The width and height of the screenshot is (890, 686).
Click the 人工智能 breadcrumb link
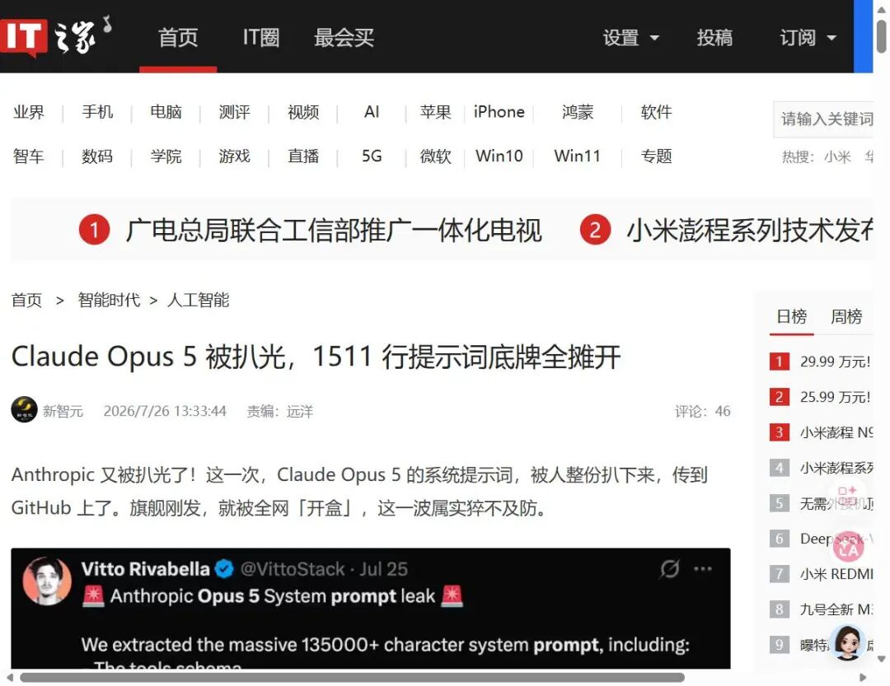click(198, 300)
